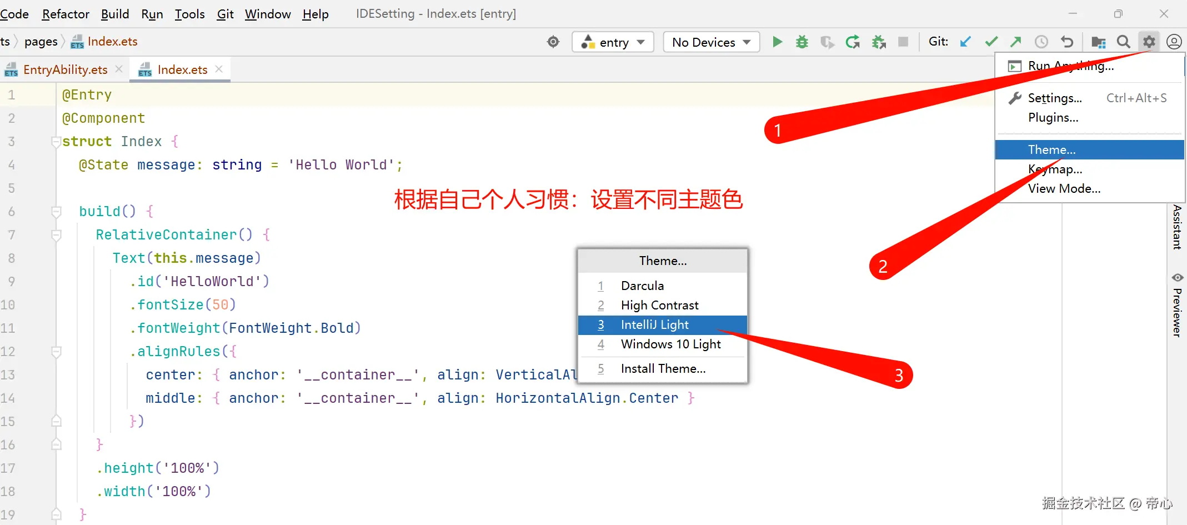
Task: Click the attach debugger bug icon
Action: [x=878, y=42]
